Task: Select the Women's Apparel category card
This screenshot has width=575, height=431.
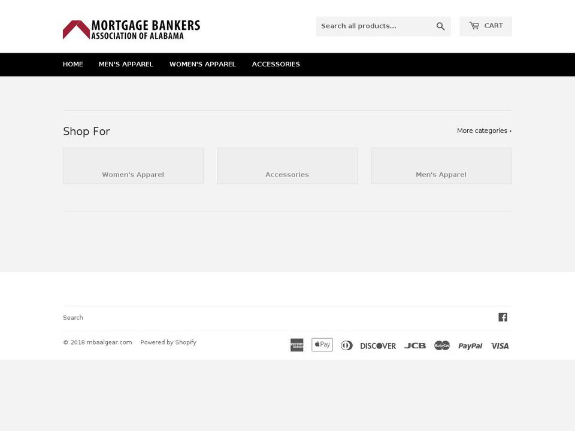Action: (133, 166)
